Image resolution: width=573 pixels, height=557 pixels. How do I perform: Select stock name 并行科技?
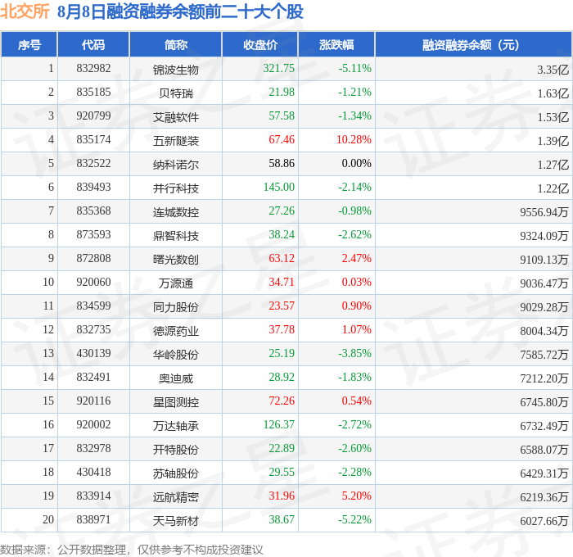pyautogui.click(x=176, y=188)
